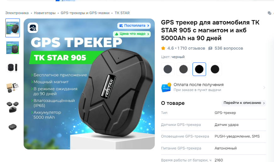The image size is (274, 162).
Task: Select the thumbnail showing three trackers
Action: click(x=13, y=107)
